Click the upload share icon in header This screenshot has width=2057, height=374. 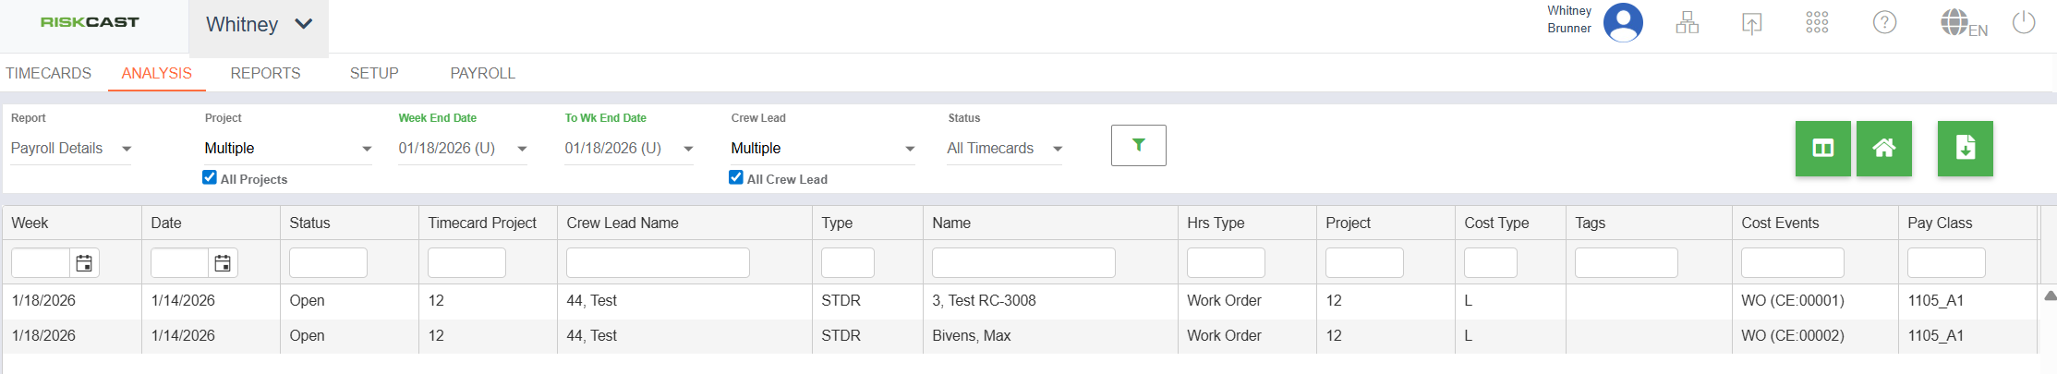pos(1751,23)
